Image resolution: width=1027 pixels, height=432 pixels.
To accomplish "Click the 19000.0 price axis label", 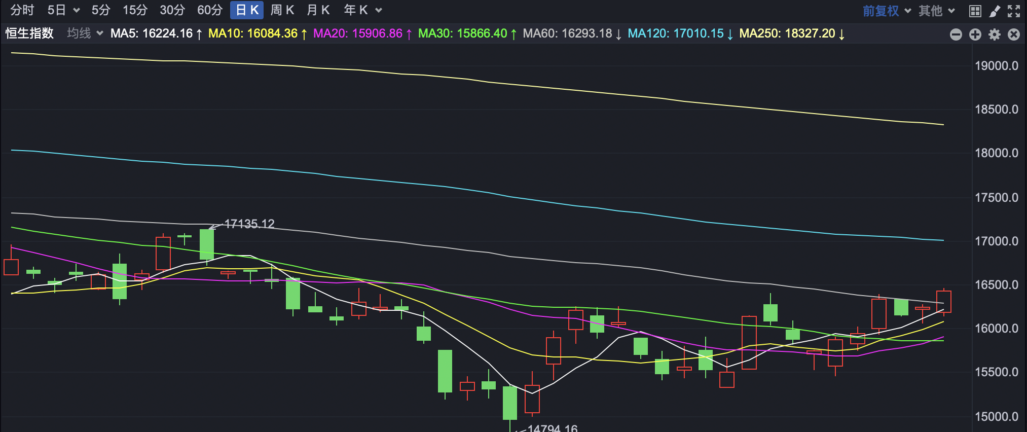I will [x=997, y=66].
